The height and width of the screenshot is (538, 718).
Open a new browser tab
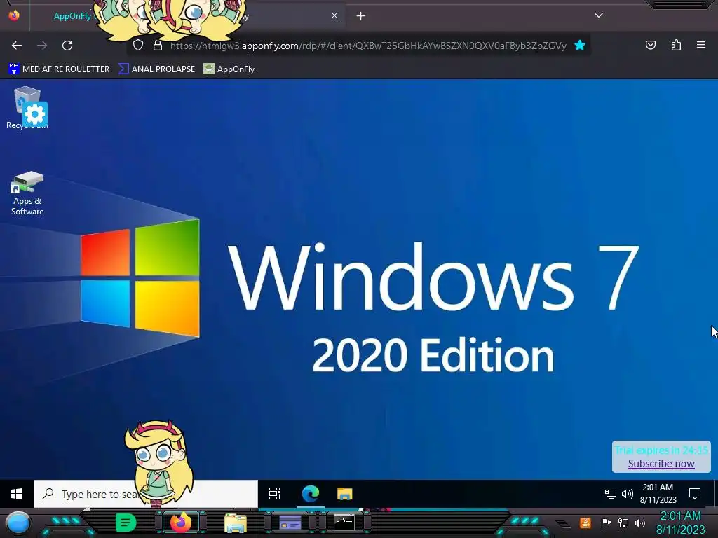[x=361, y=16]
